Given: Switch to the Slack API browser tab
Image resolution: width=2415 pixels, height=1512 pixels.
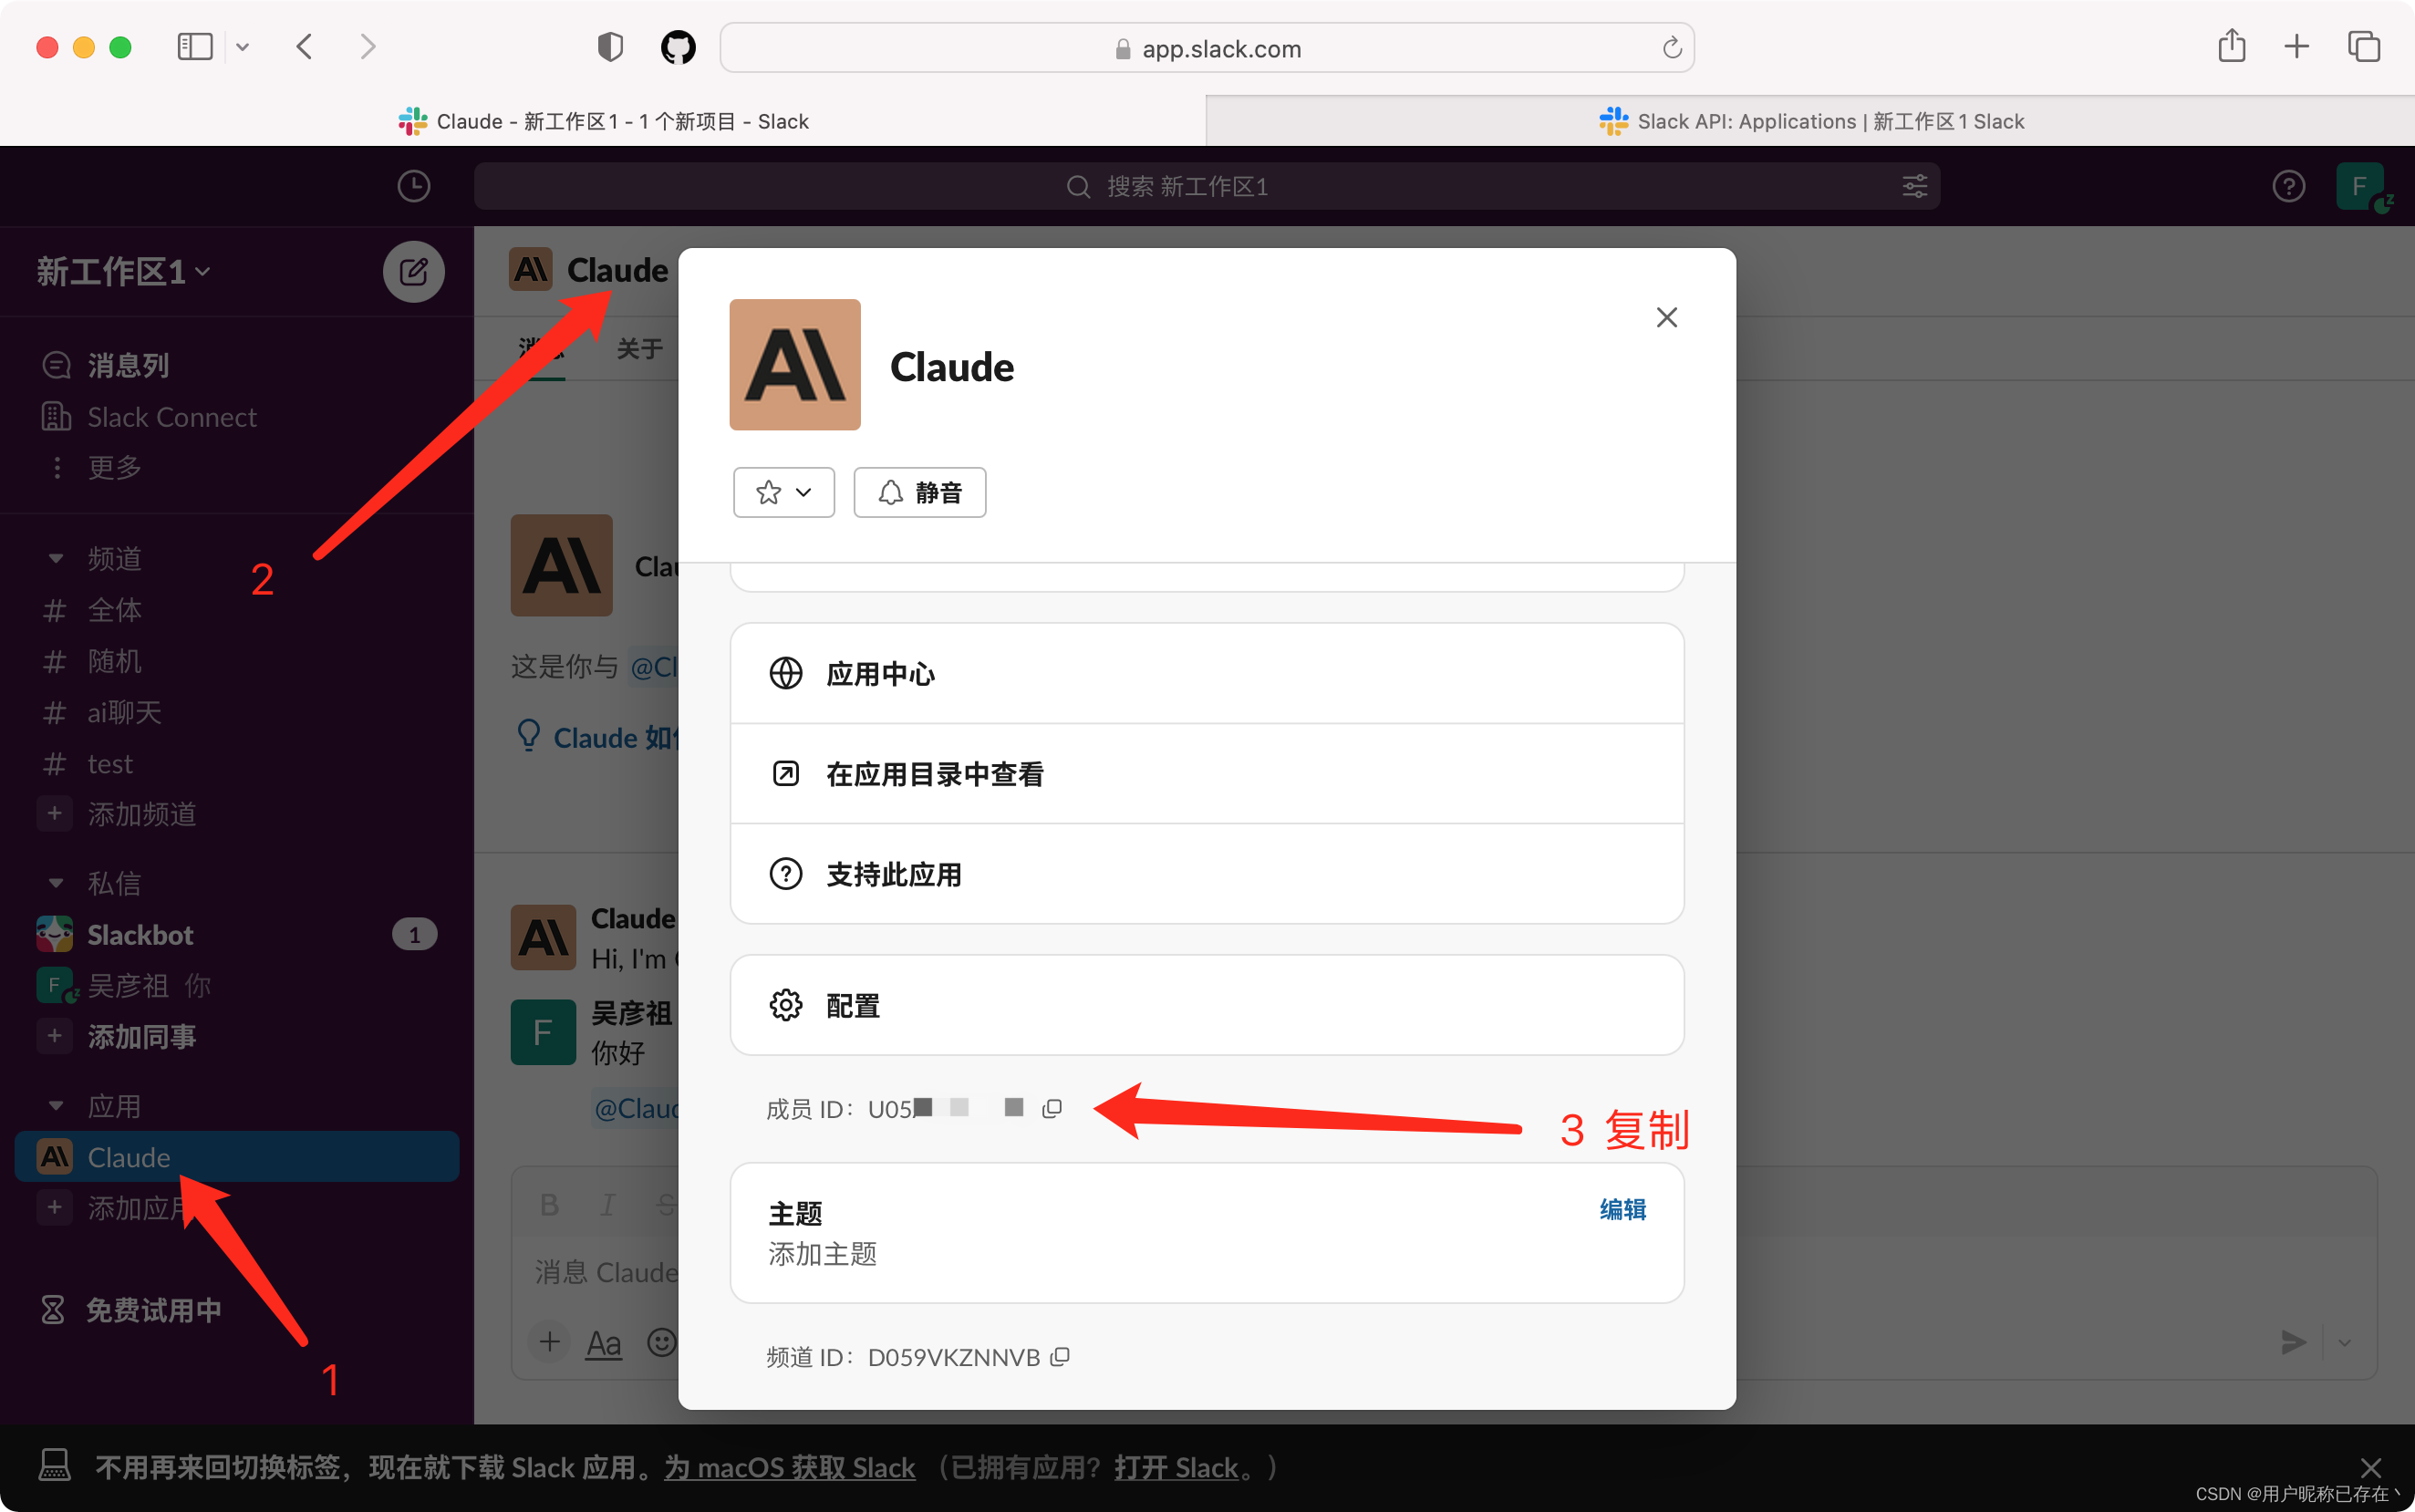Looking at the screenshot, I should 1810,120.
